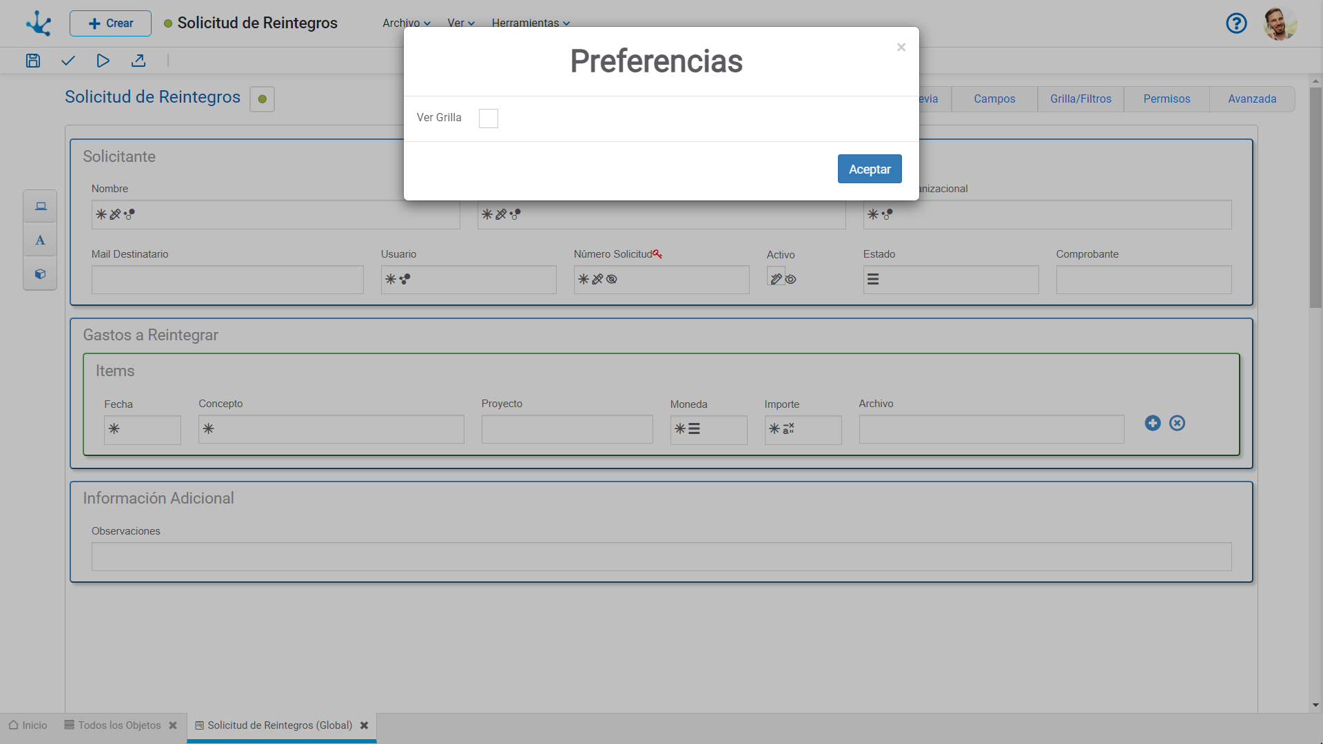Viewport: 1323px width, 744px height.
Task: Click the Concepto field in Items
Action: point(331,429)
